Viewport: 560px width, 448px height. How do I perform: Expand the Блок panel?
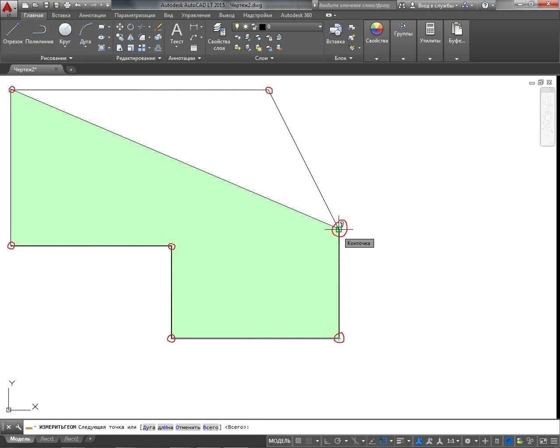343,58
